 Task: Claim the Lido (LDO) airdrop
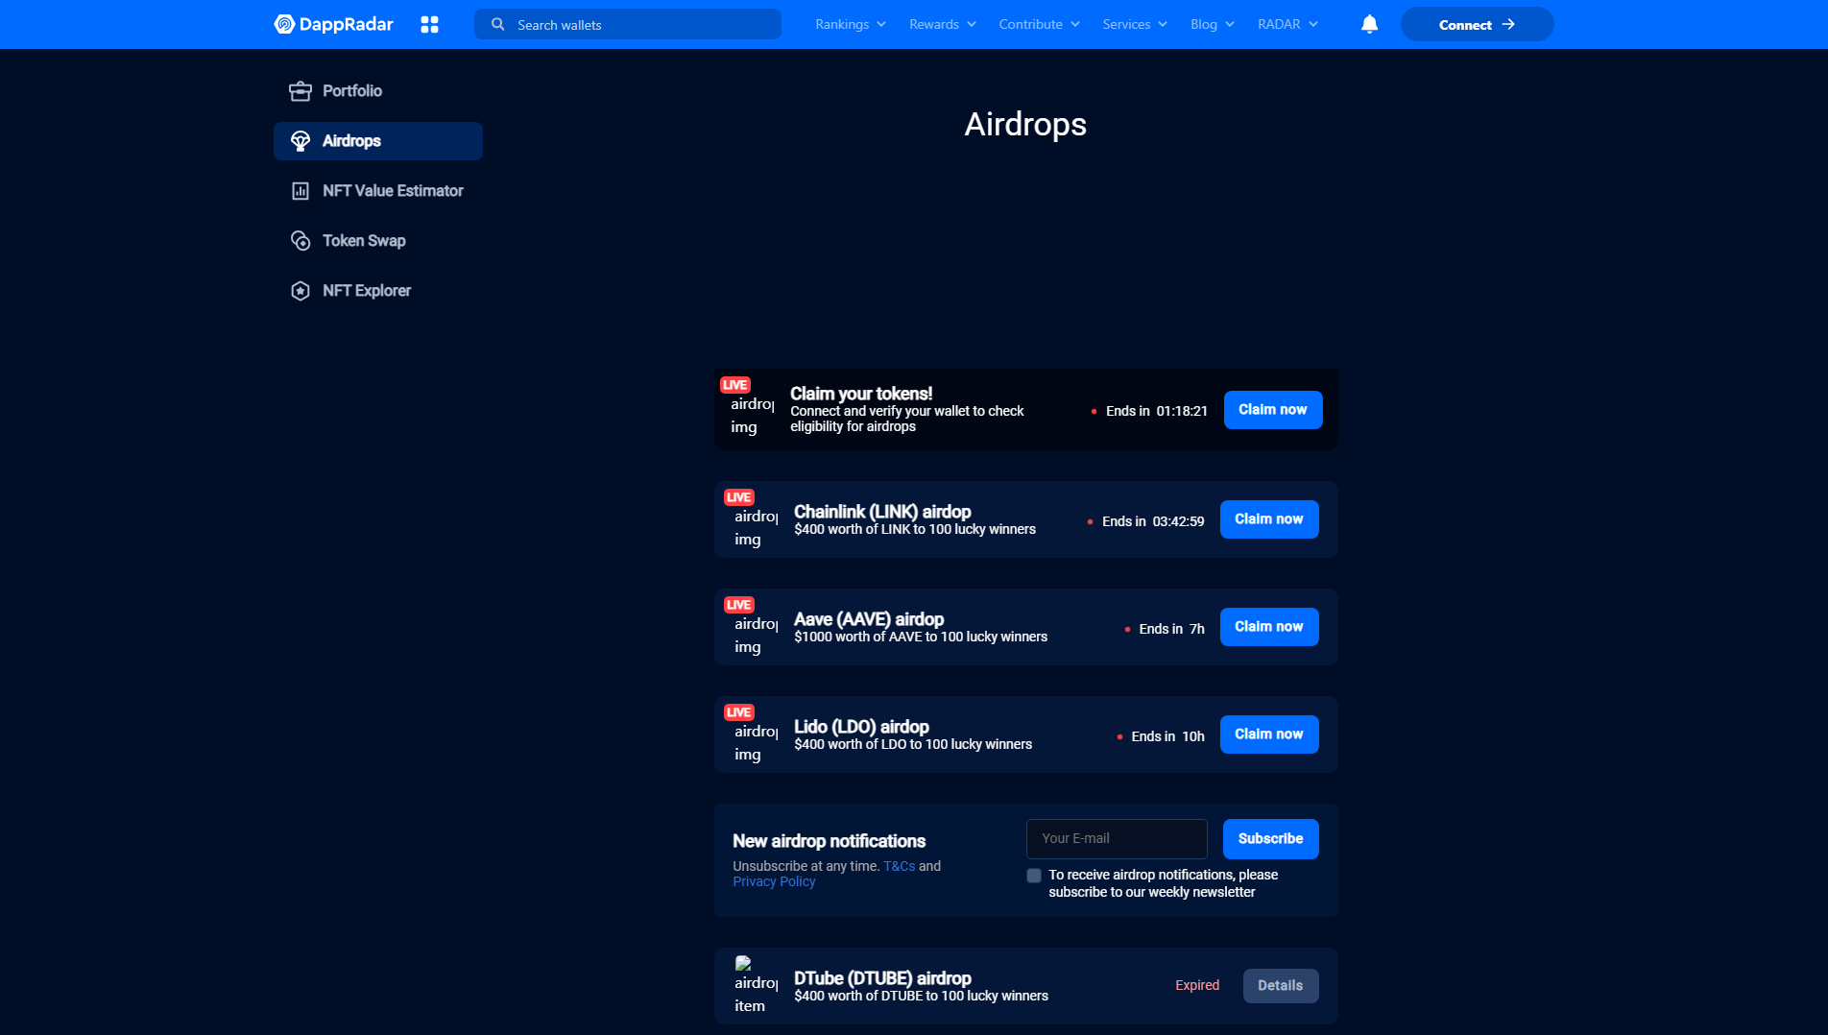tap(1269, 734)
